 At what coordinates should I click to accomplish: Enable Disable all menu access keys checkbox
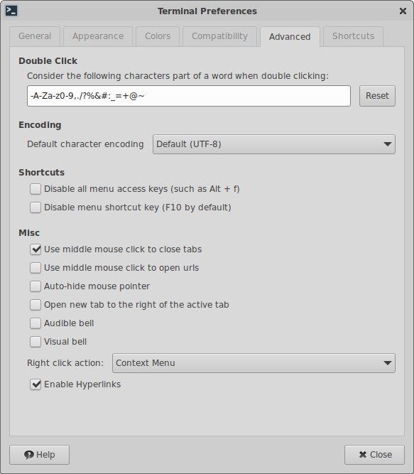coord(36,189)
